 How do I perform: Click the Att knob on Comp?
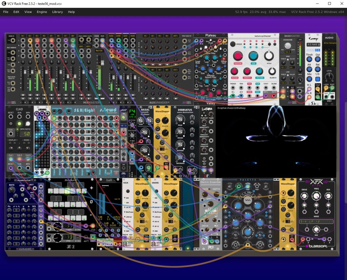coord(309,69)
